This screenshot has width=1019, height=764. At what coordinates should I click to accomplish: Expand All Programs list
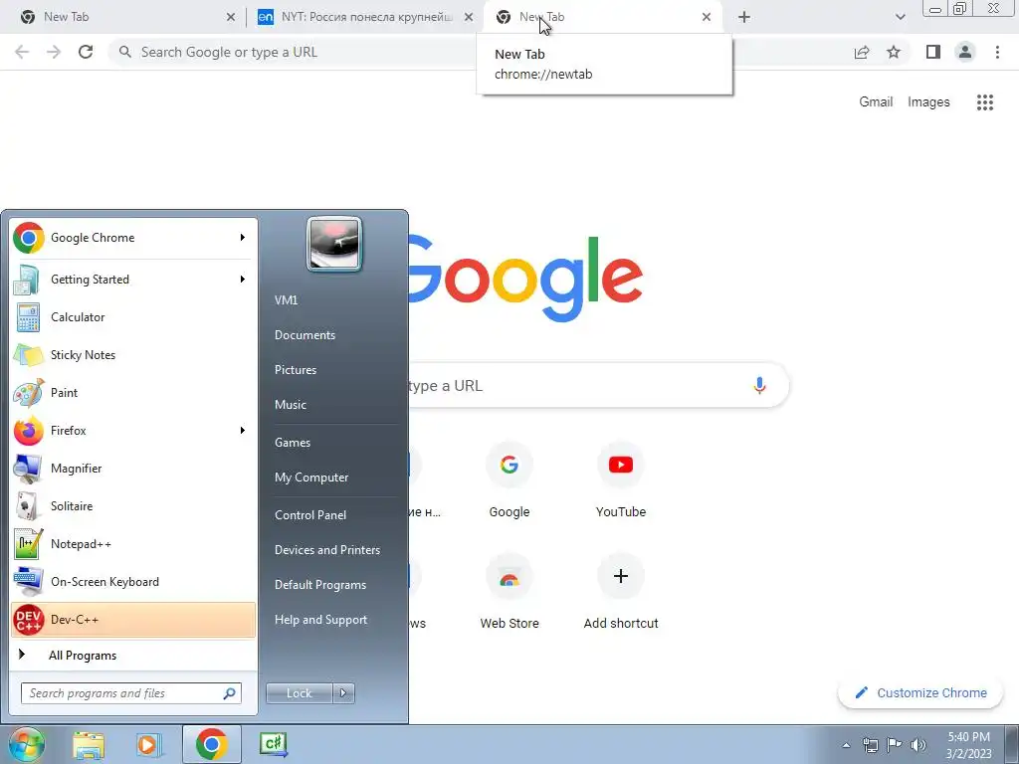click(x=133, y=655)
